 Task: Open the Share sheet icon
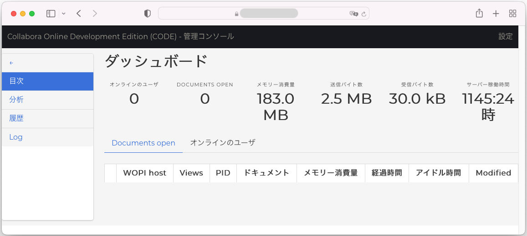(479, 13)
